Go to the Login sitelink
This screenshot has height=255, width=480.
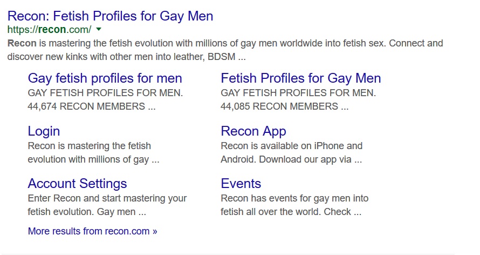[44, 131]
